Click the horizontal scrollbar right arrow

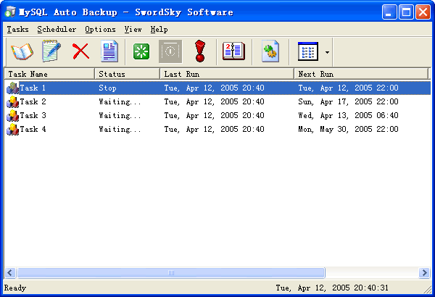pos(424,273)
